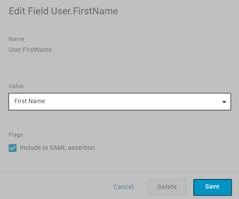Click the dropdown caret arrow icon
The height and width of the screenshot is (199, 239).
[x=224, y=102]
